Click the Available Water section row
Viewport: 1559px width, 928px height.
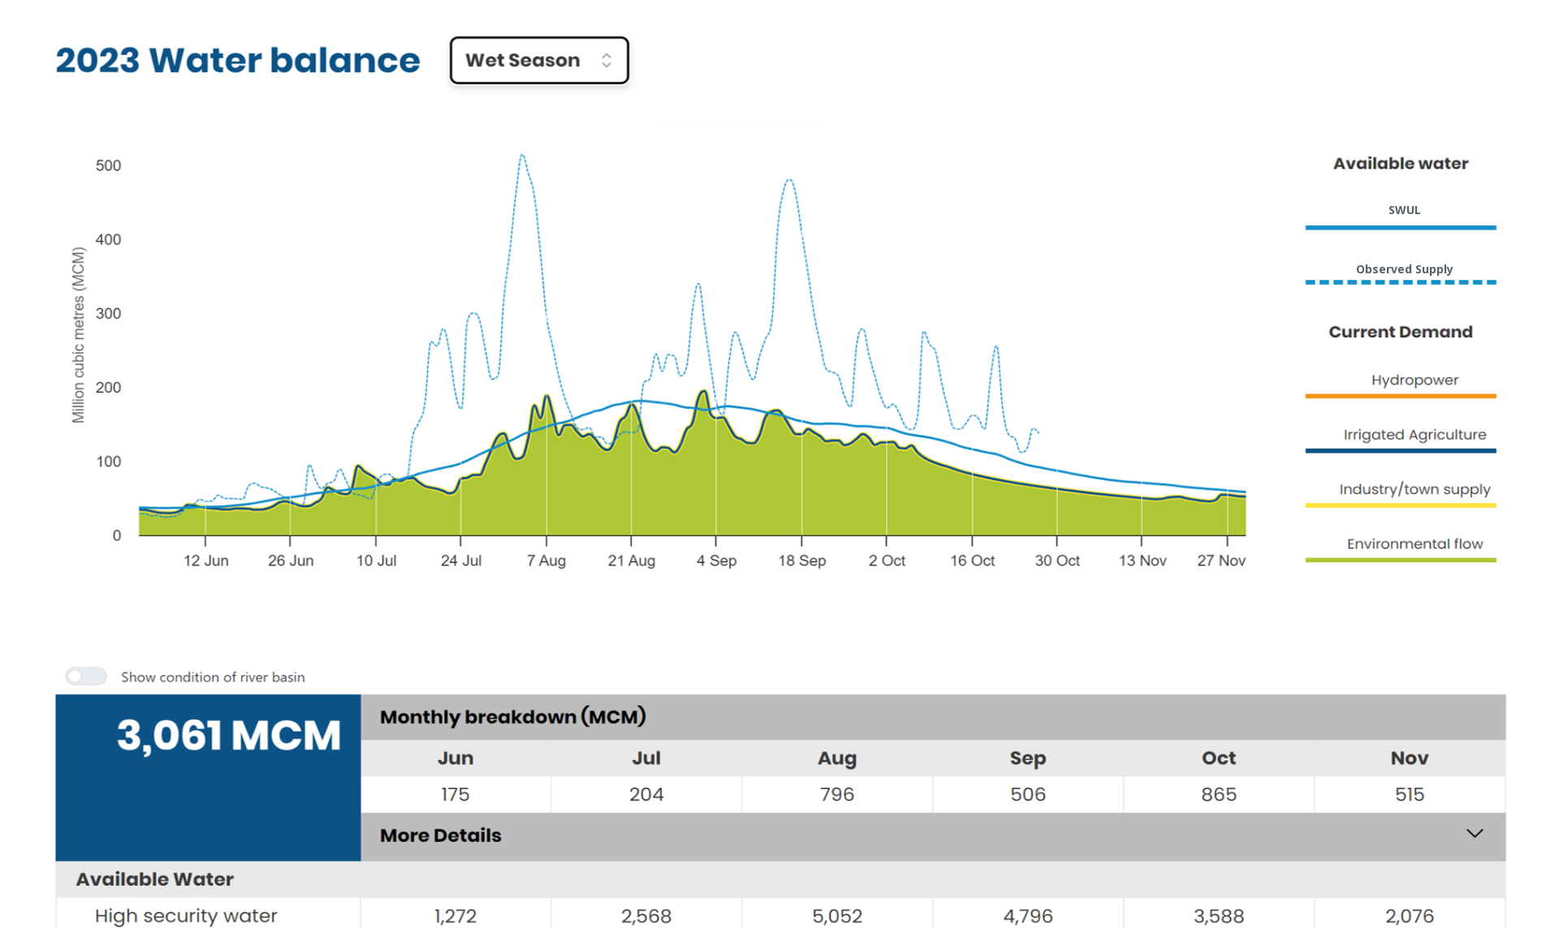(780, 879)
